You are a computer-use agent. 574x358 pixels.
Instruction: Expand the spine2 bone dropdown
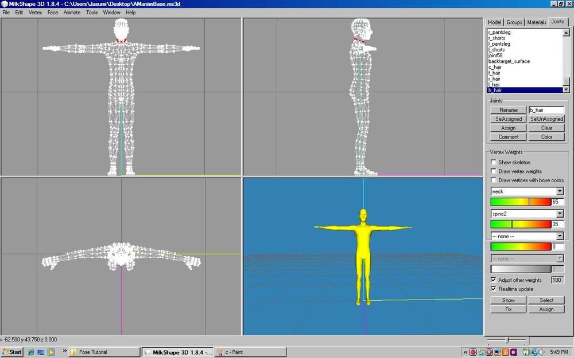pyautogui.click(x=560, y=214)
